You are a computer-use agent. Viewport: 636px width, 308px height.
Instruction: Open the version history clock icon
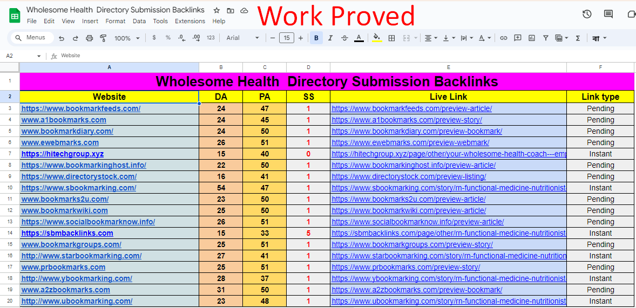click(586, 15)
